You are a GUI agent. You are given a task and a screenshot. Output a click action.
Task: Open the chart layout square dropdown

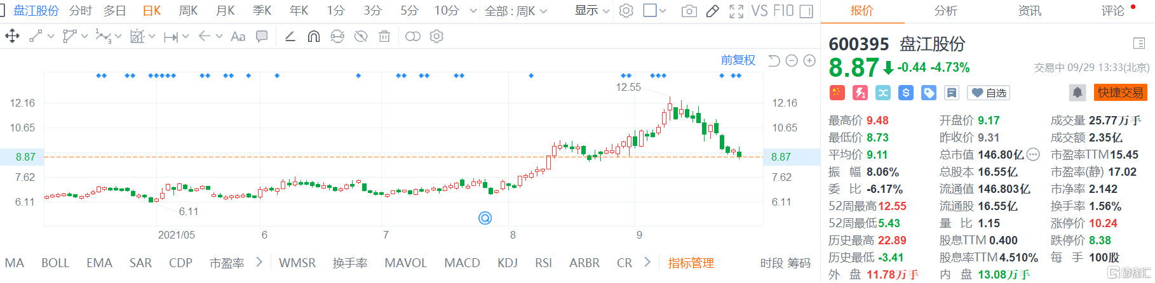coord(655,11)
